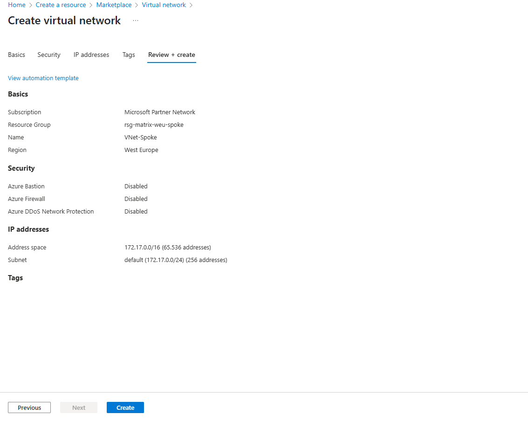The height and width of the screenshot is (421, 528).
Task: Click the Previous button
Action: 29,407
